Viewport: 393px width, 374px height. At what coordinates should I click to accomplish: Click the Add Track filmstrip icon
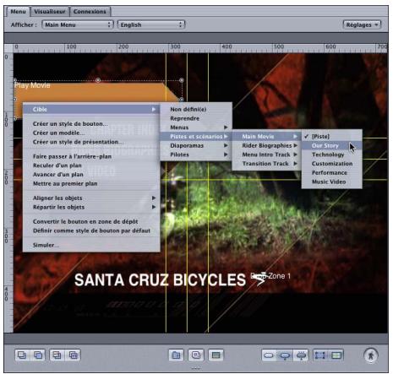pyautogui.click(x=216, y=355)
